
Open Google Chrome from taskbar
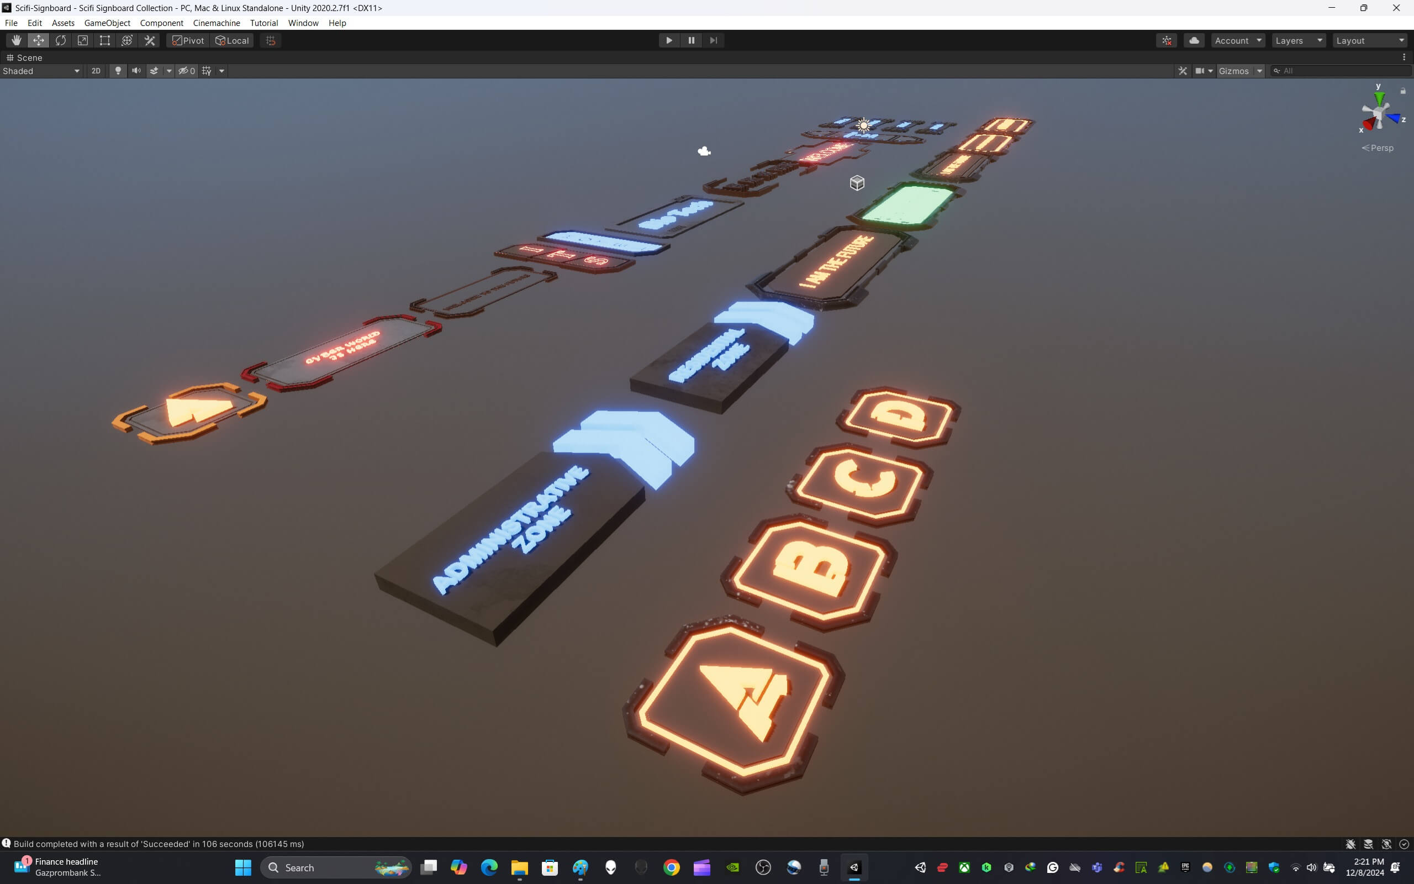[671, 867]
